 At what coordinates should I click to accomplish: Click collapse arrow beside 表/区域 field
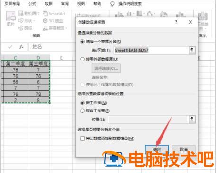click(192, 50)
